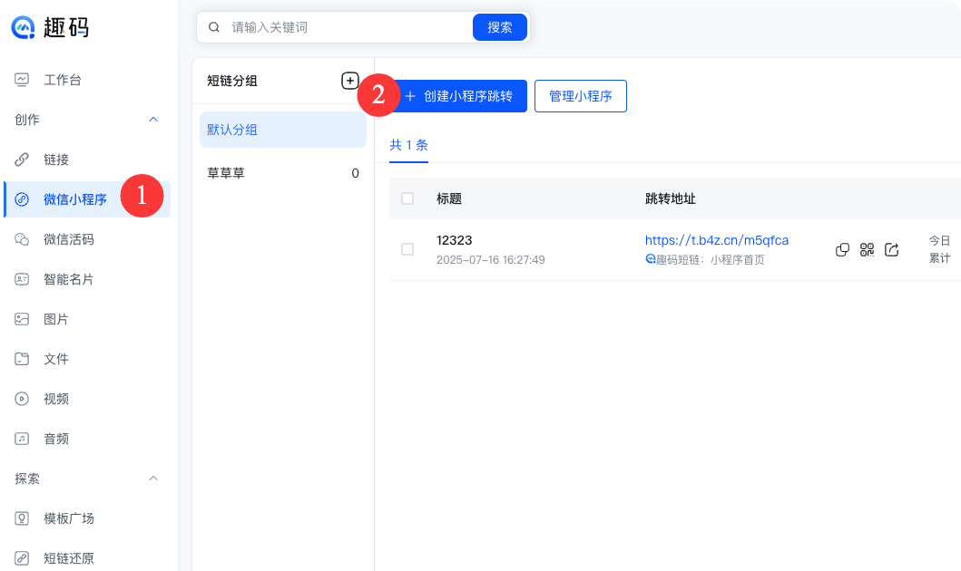Image resolution: width=961 pixels, height=571 pixels.
Task: Click the 标题 column header
Action: (449, 198)
